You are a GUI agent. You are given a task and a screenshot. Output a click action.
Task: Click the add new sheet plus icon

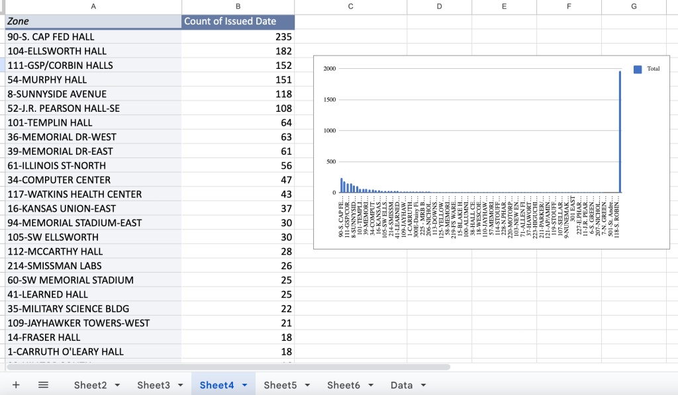16,385
